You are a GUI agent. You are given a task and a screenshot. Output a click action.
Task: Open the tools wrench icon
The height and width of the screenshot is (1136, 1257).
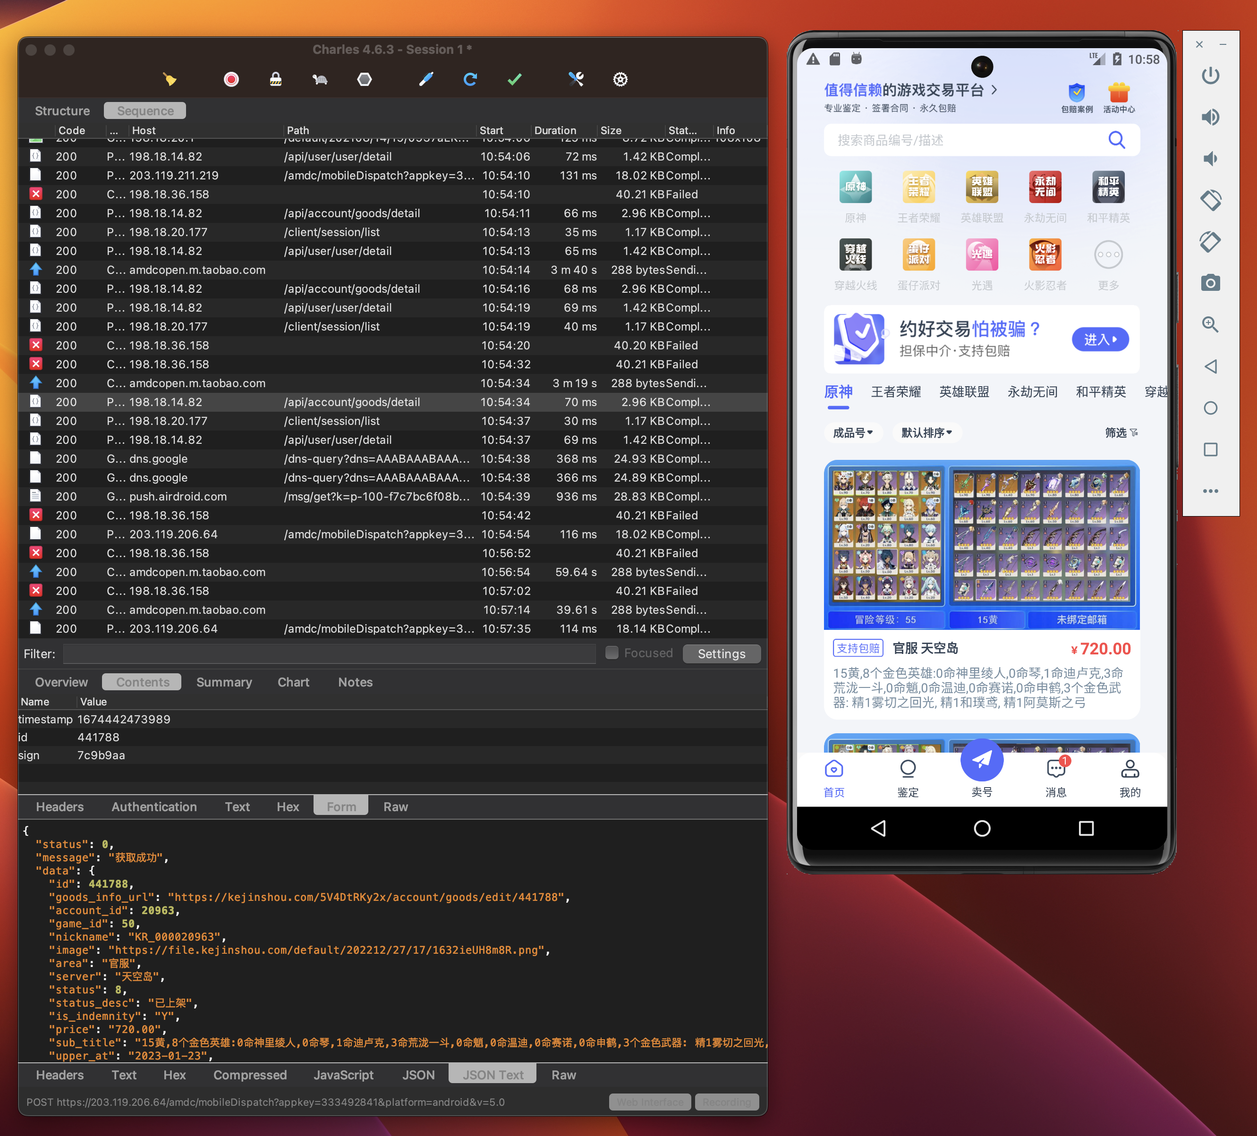tap(576, 79)
